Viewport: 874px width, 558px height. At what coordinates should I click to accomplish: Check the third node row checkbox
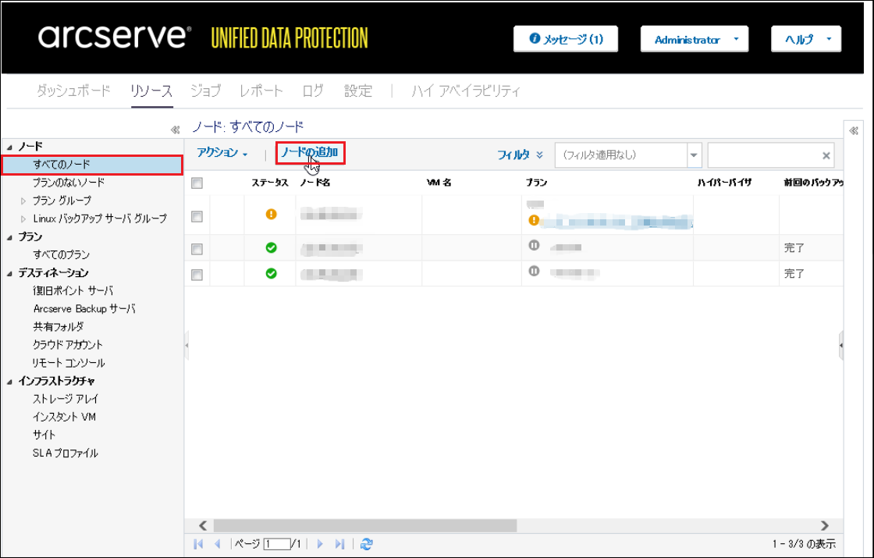[197, 275]
